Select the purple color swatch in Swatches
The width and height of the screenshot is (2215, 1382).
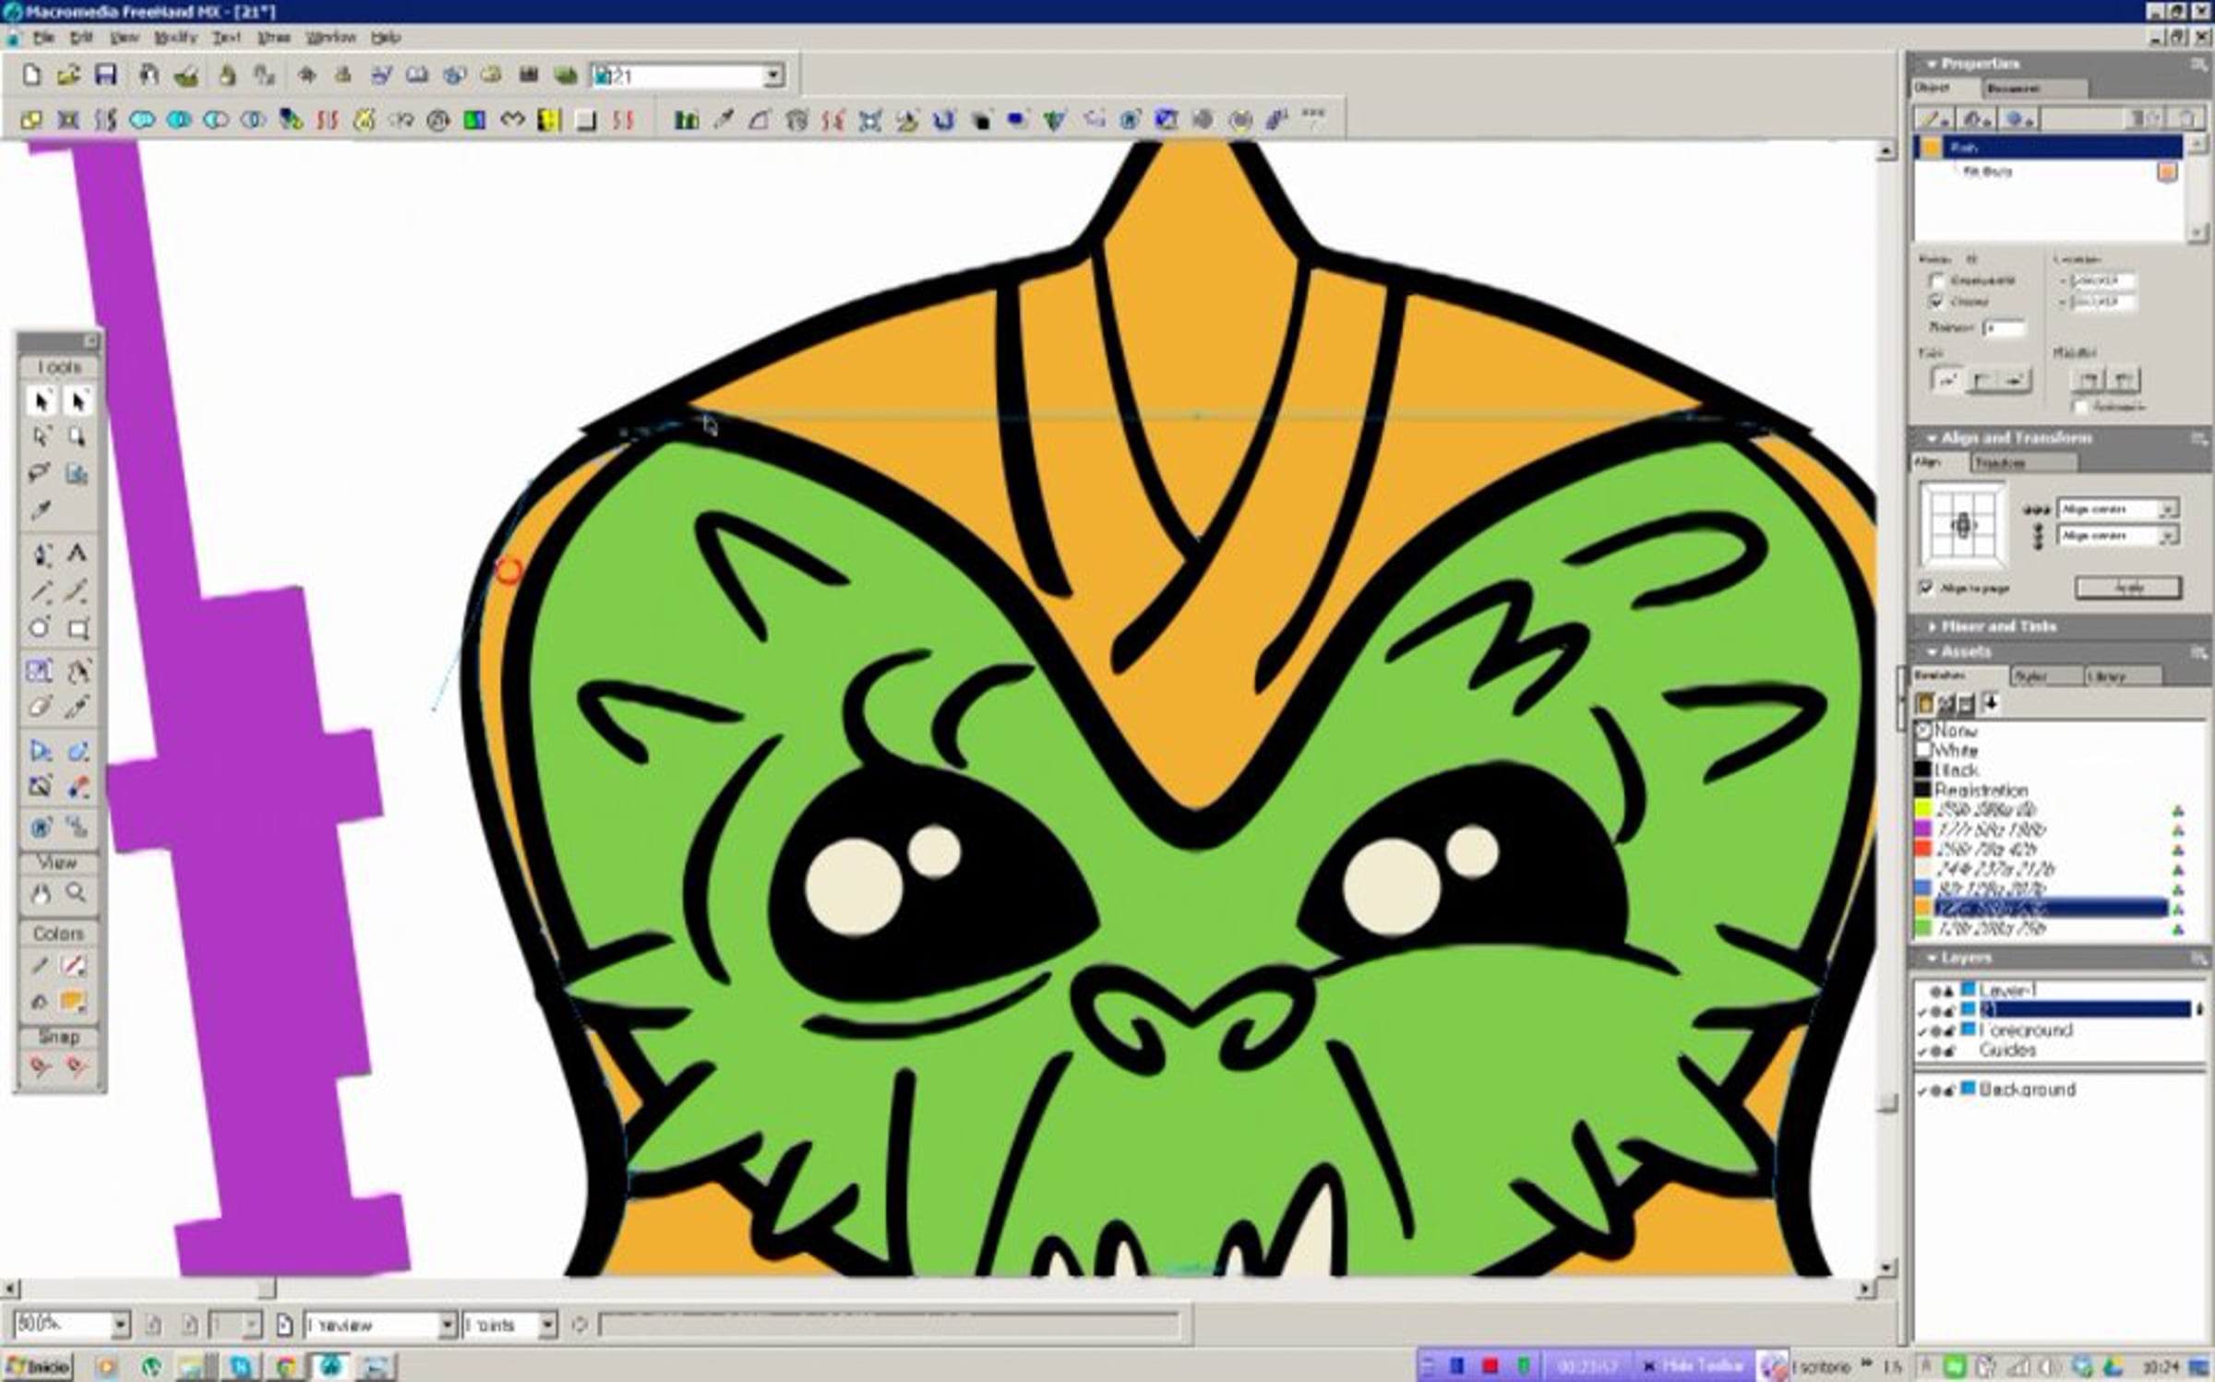click(x=1923, y=829)
